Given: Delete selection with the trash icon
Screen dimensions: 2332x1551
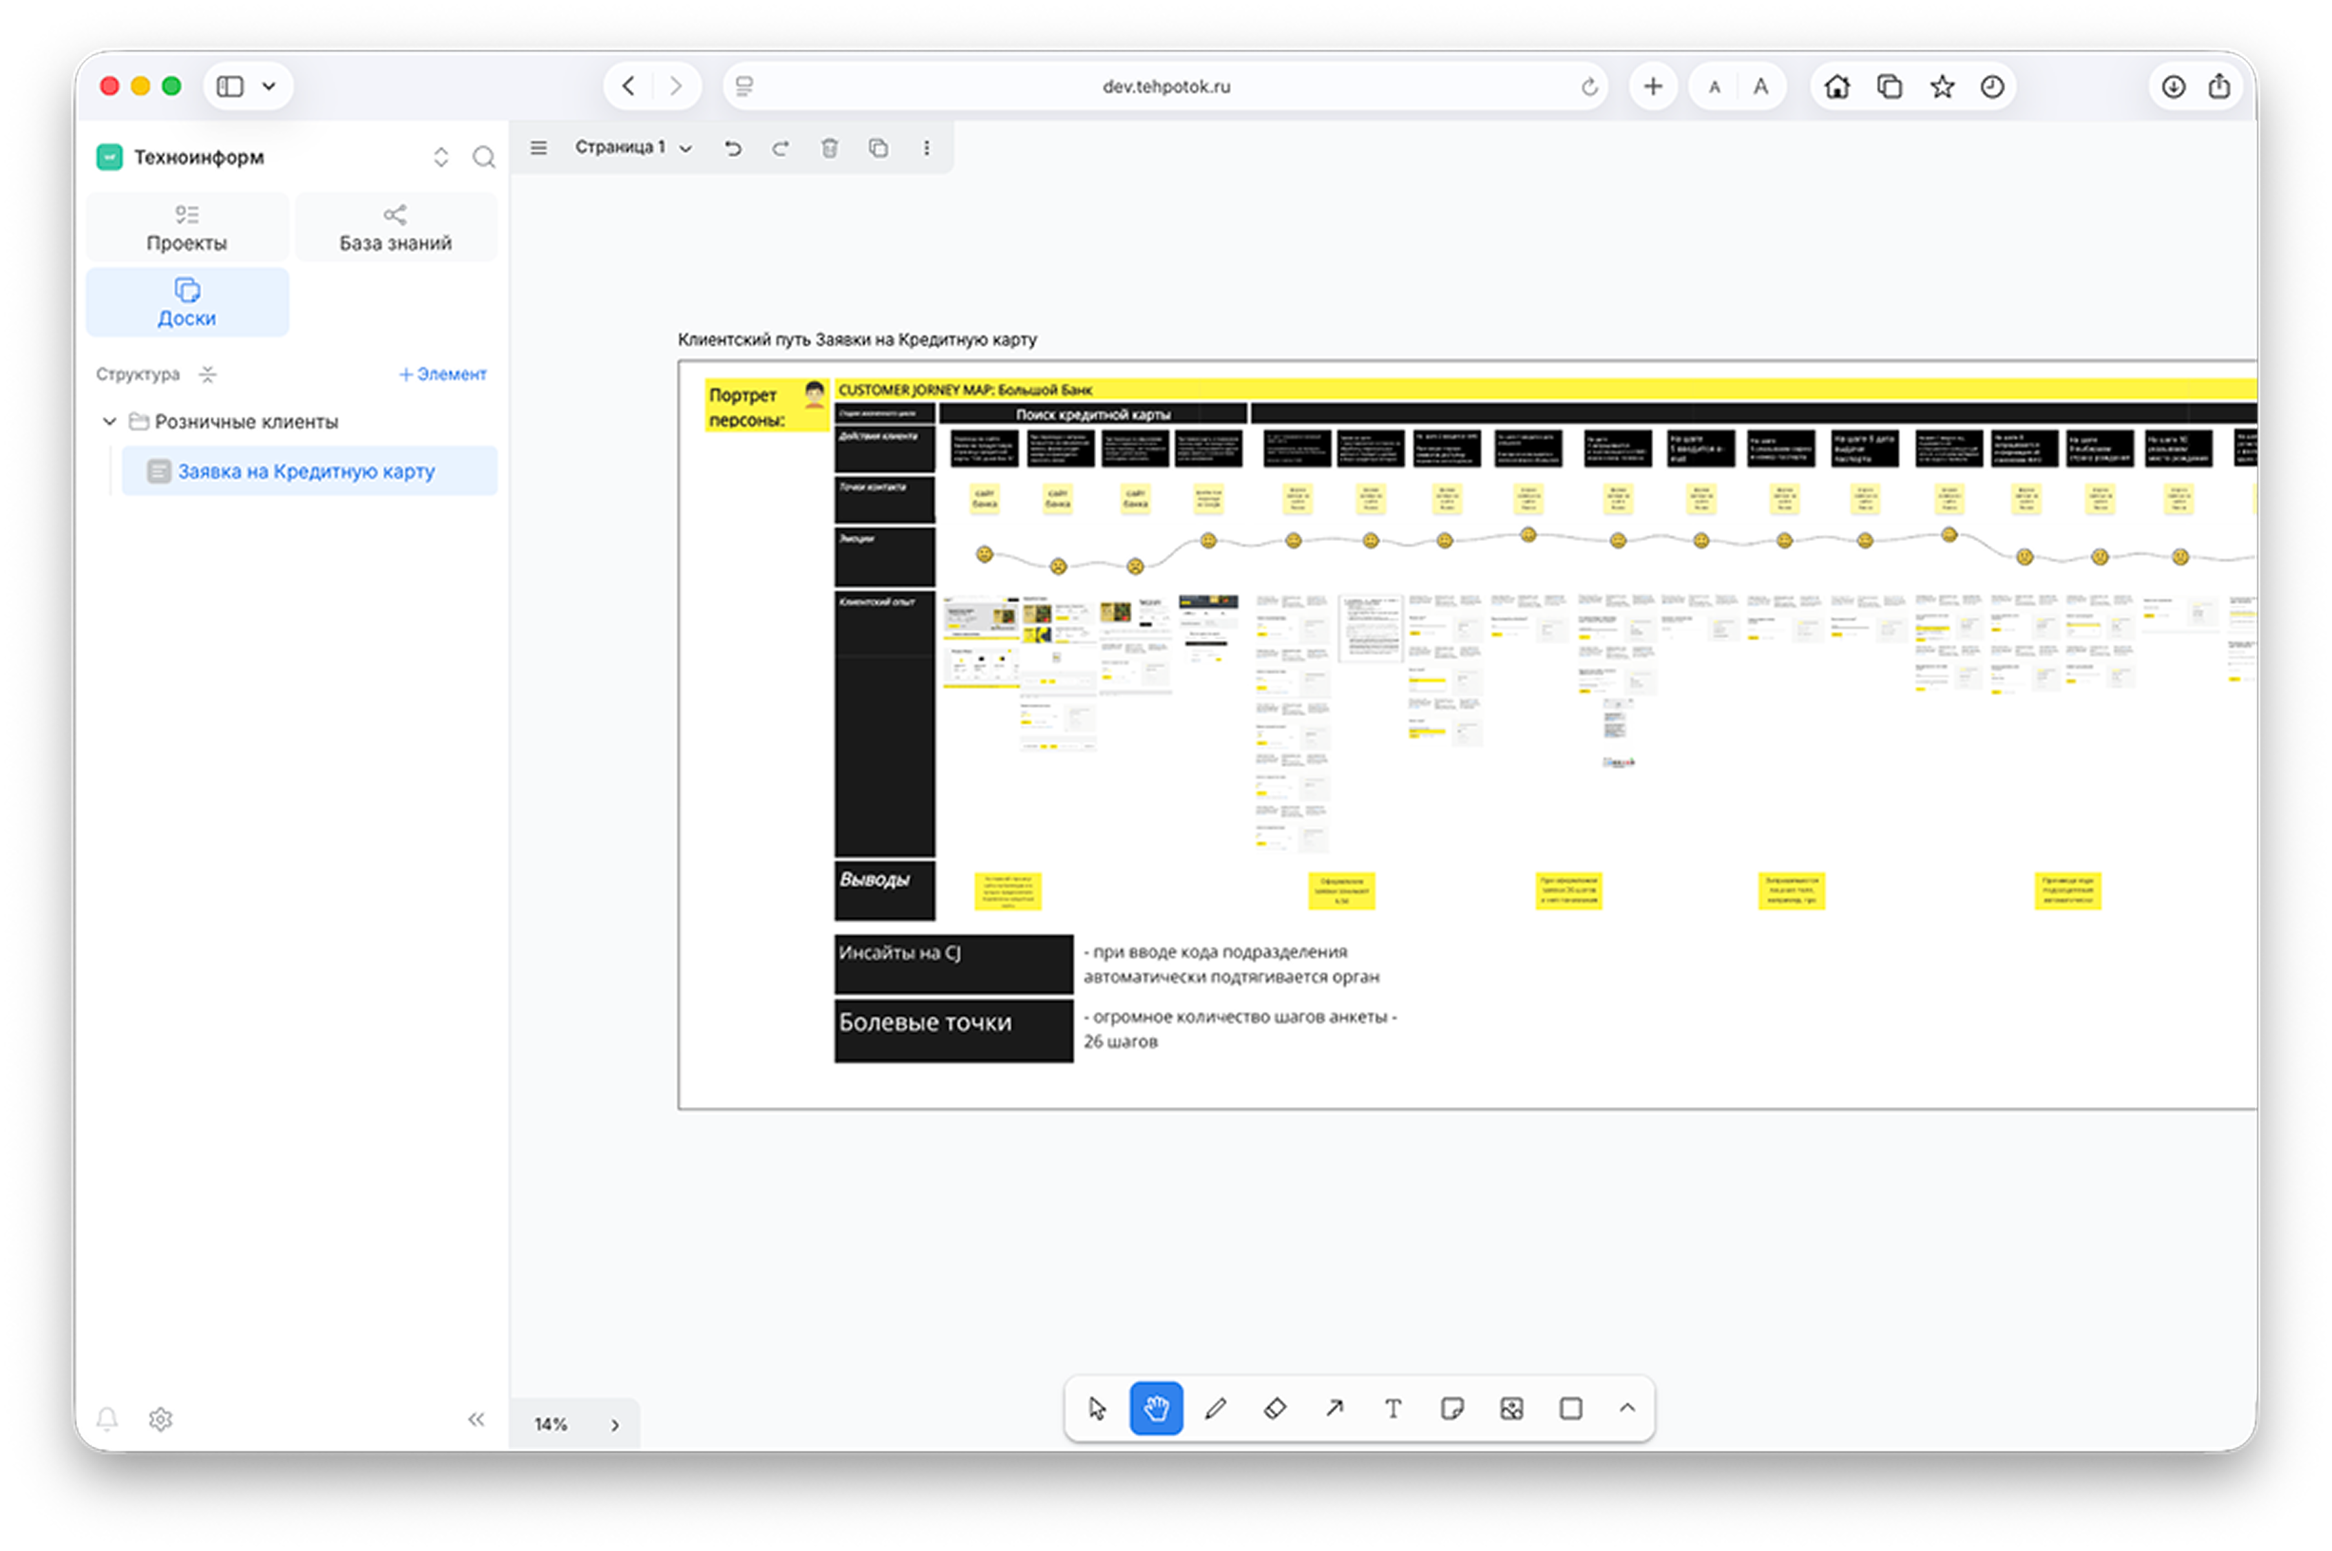Looking at the screenshot, I should 830,147.
